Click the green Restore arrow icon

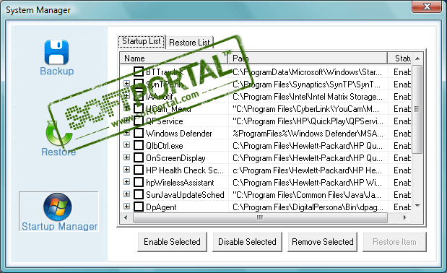coord(59,132)
